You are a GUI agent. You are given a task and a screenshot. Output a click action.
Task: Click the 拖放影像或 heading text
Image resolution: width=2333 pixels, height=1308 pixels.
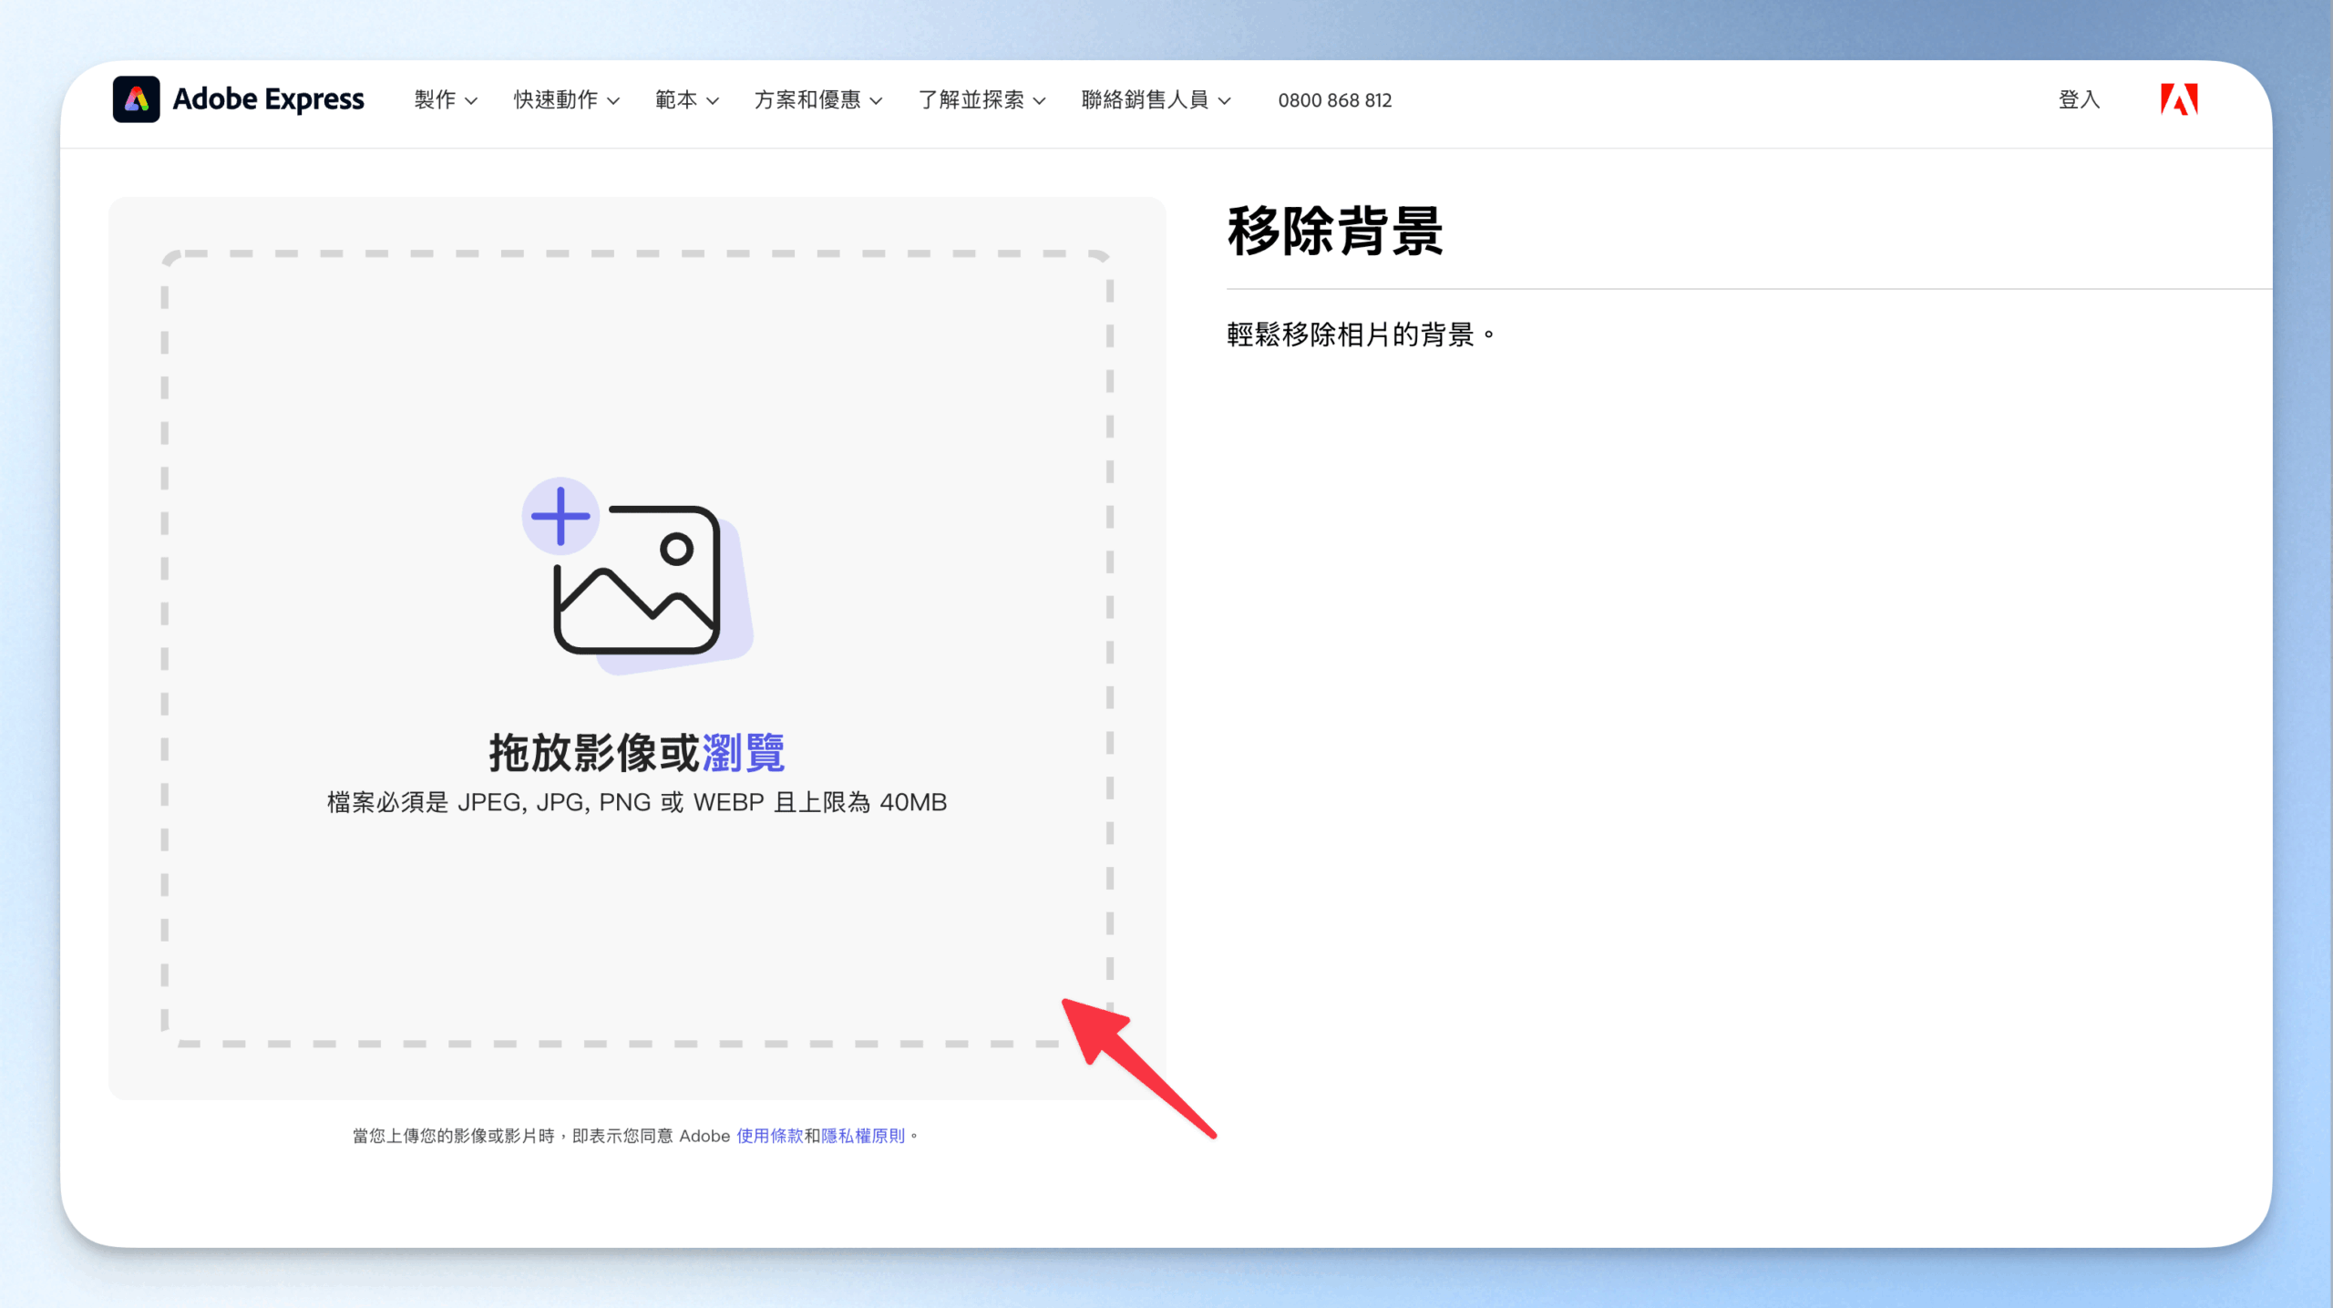tap(593, 753)
